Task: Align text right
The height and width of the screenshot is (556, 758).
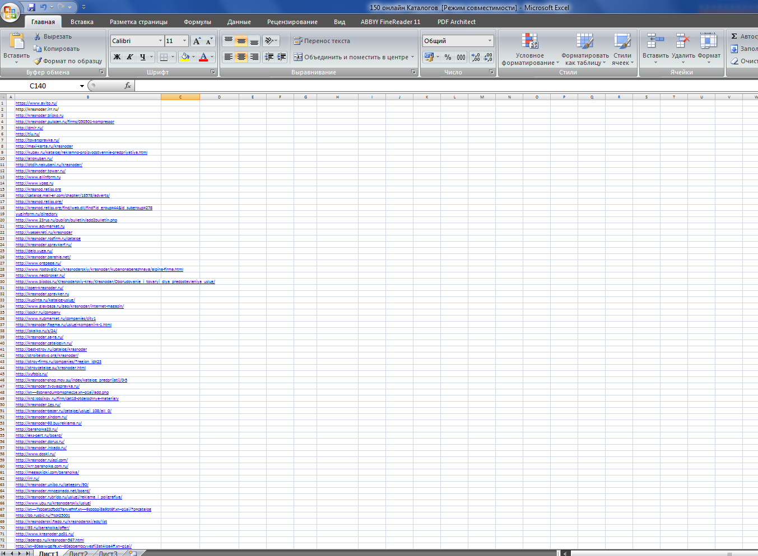Action: (x=254, y=57)
